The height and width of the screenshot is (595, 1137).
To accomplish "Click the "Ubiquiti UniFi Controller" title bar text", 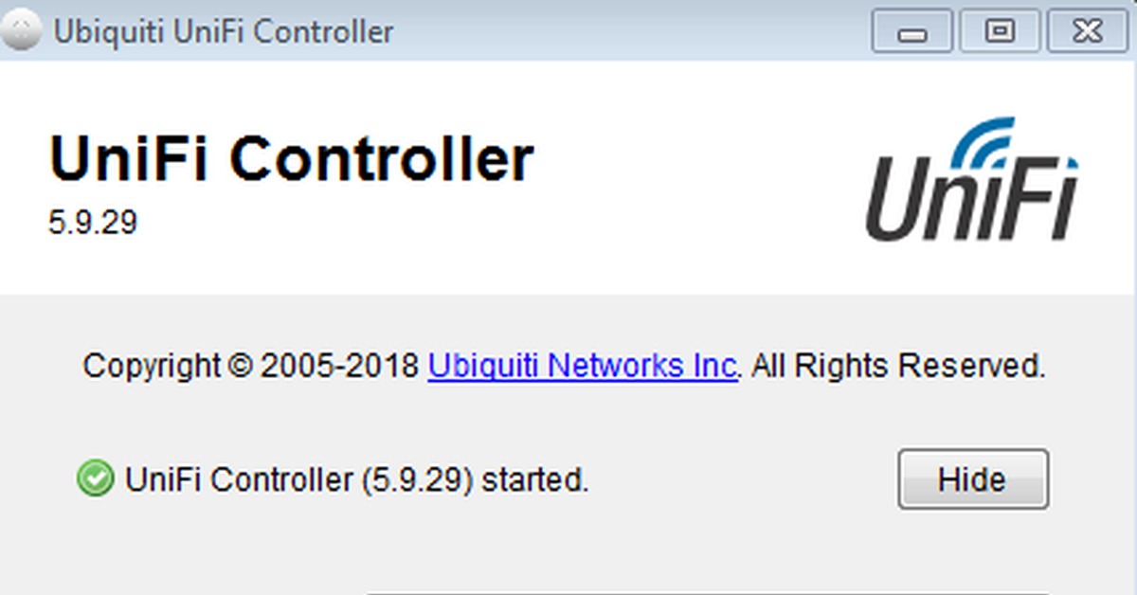I will coord(224,31).
